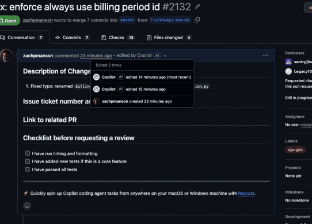Check 'I have added new tests' box
This screenshot has width=312, height=224.
tap(28, 161)
